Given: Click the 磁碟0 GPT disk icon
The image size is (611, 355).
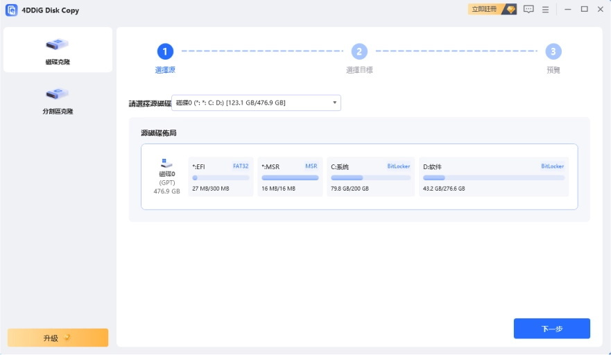Looking at the screenshot, I should click(166, 164).
